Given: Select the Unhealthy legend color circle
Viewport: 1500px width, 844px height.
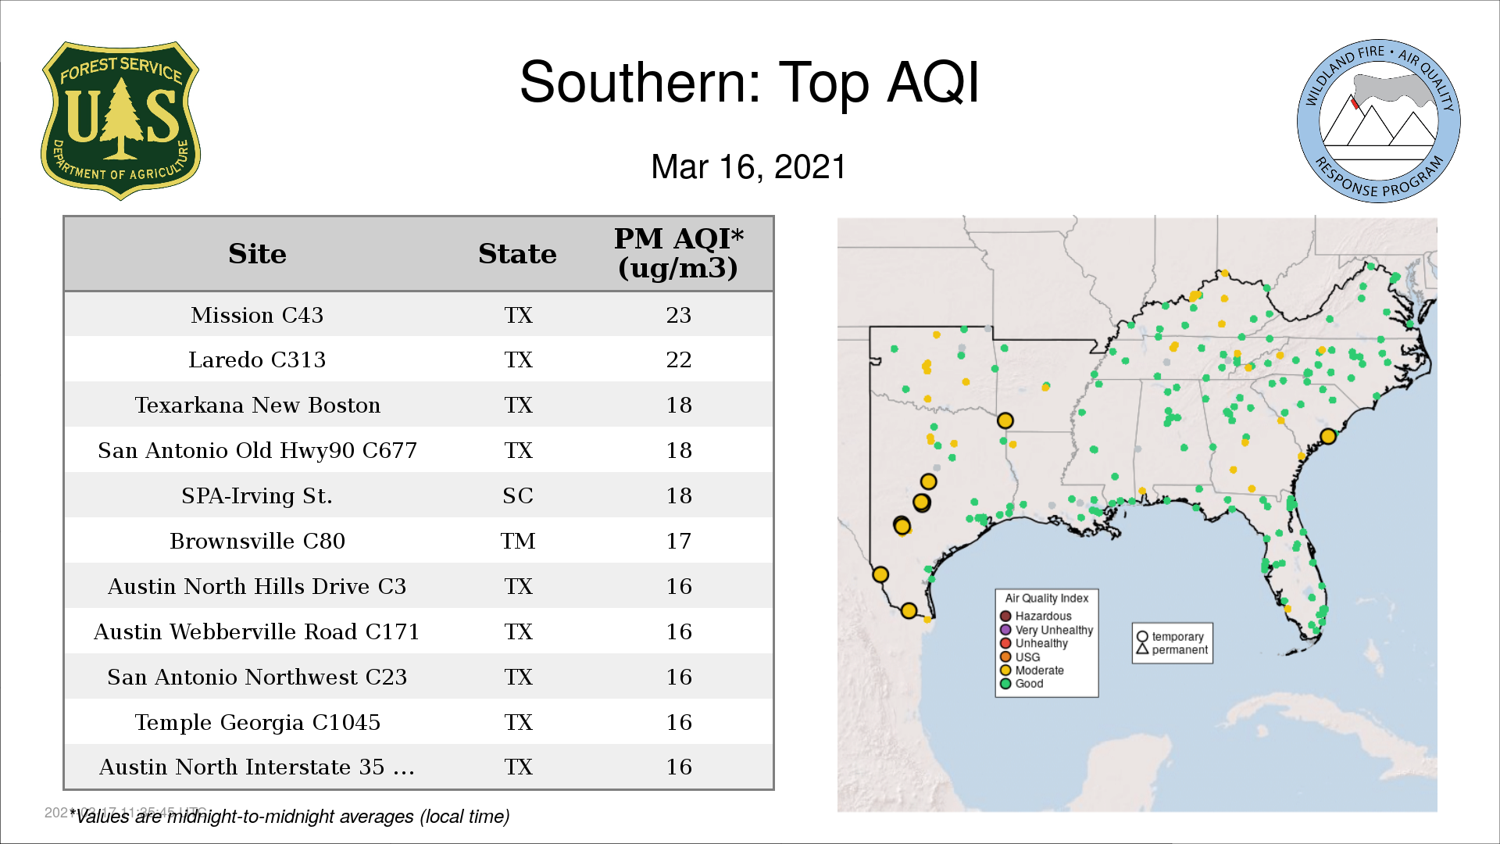Looking at the screenshot, I should tap(1005, 643).
